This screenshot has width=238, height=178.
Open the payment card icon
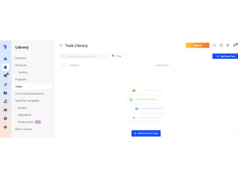(5, 110)
